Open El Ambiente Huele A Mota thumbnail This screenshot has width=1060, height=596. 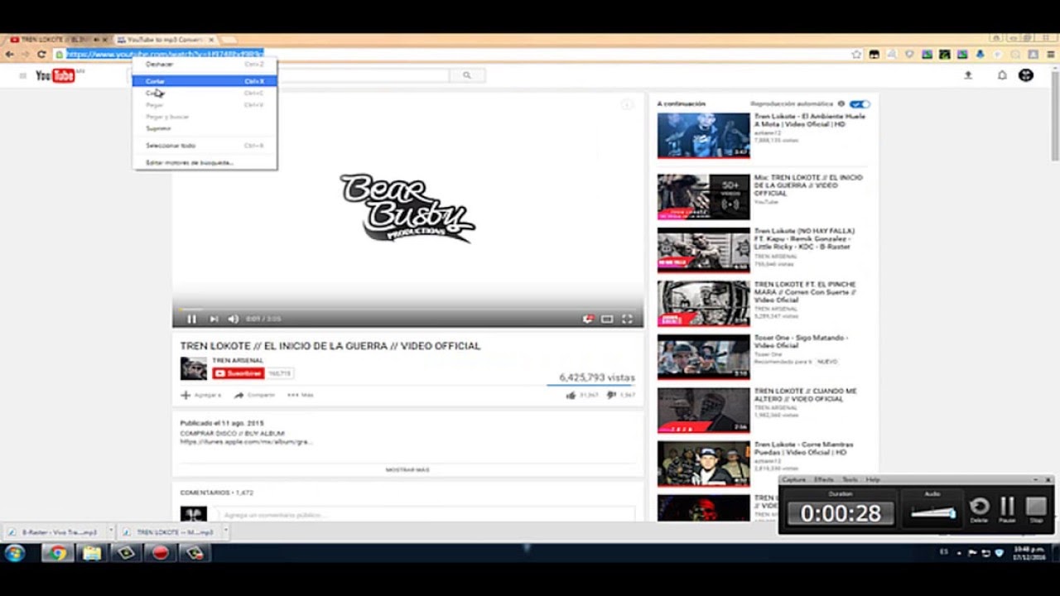tap(703, 136)
